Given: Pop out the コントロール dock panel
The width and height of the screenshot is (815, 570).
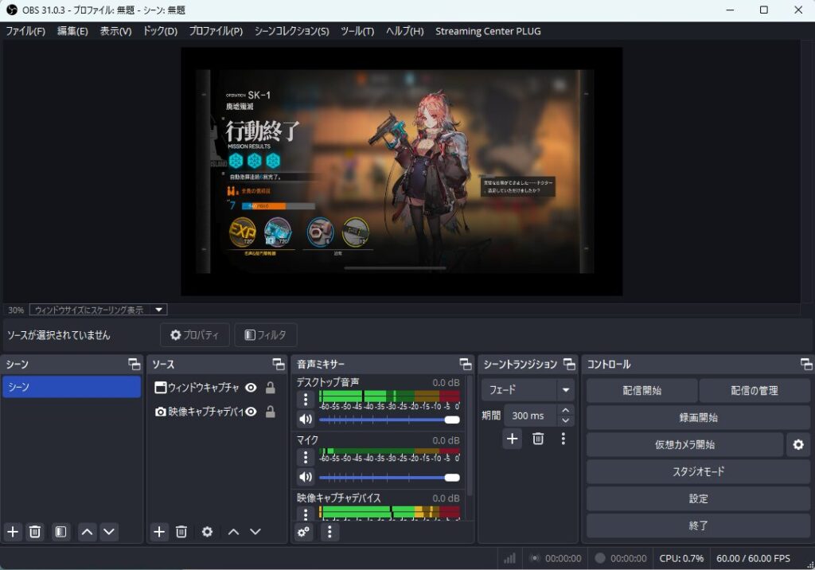Looking at the screenshot, I should pyautogui.click(x=806, y=364).
